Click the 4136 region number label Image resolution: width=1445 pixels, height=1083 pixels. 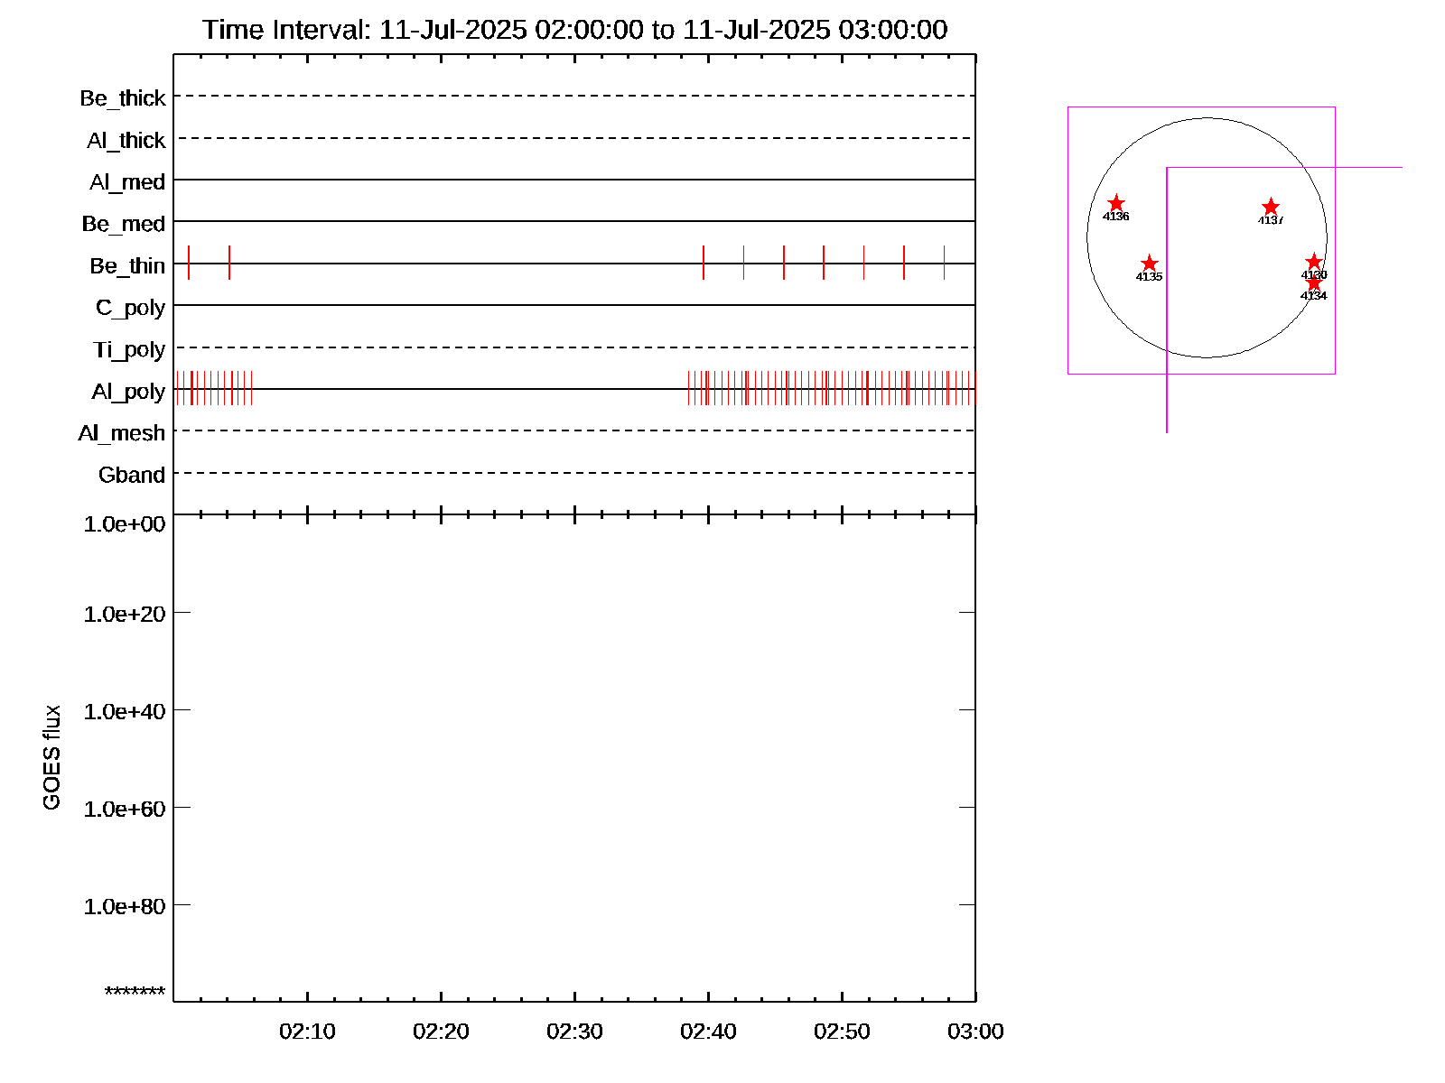tap(1116, 217)
